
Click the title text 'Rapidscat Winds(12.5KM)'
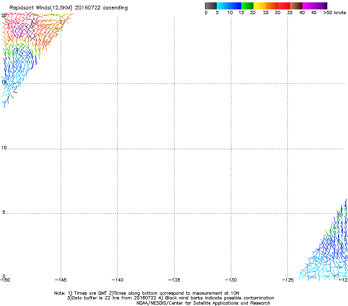click(41, 8)
